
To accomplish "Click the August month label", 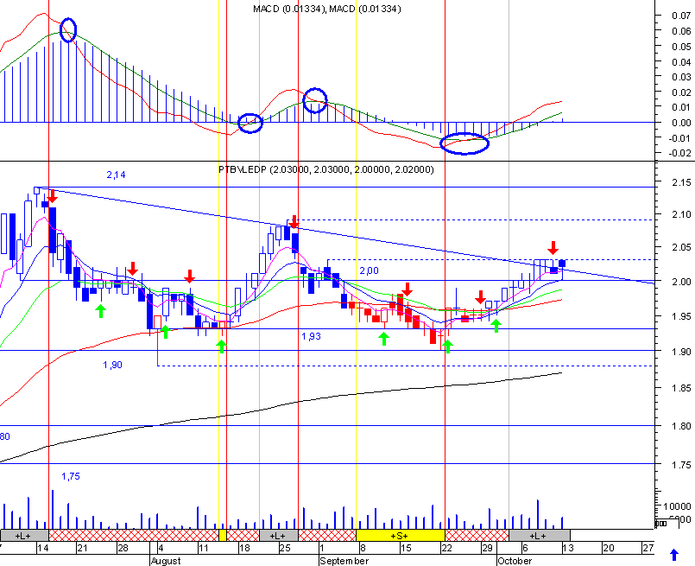I will [165, 561].
